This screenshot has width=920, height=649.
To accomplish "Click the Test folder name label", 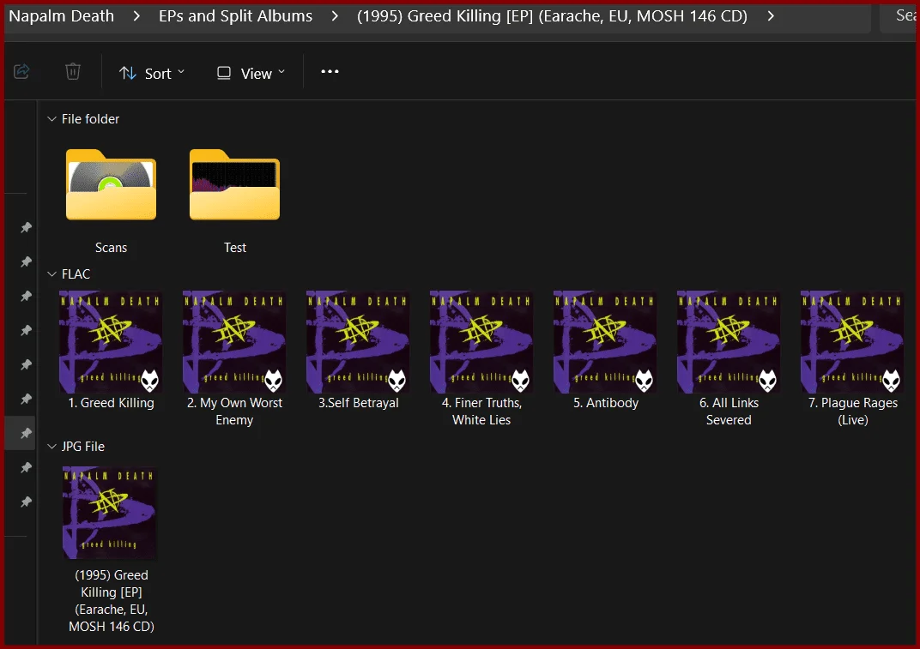I will pyautogui.click(x=234, y=248).
